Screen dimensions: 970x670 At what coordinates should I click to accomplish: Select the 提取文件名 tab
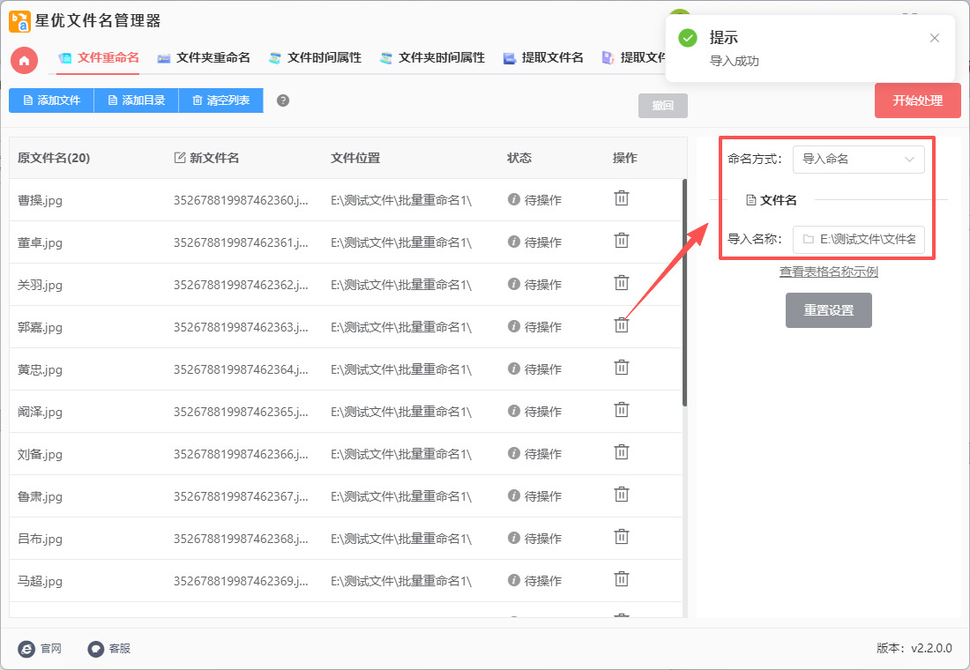(x=543, y=58)
